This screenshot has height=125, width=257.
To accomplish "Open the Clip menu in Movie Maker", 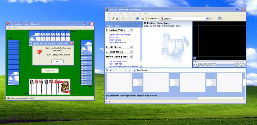I will click(x=133, y=14).
